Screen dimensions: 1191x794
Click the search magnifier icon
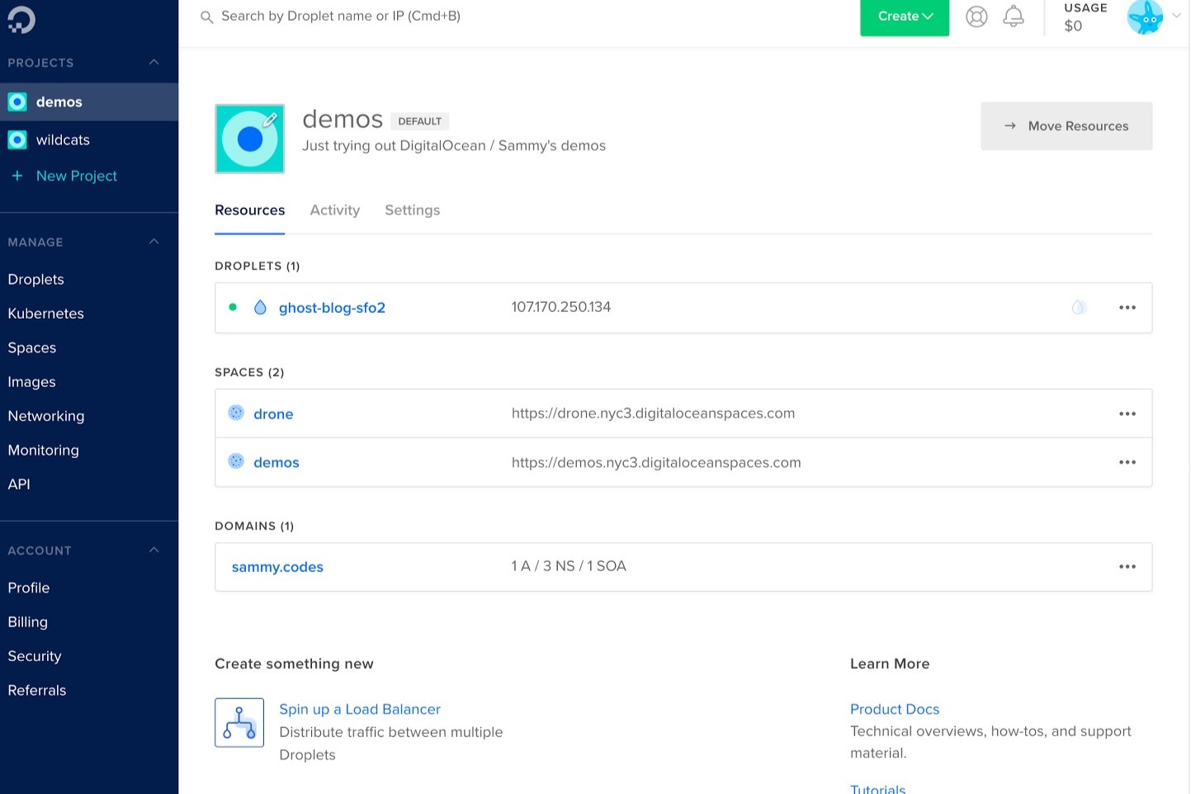(206, 17)
